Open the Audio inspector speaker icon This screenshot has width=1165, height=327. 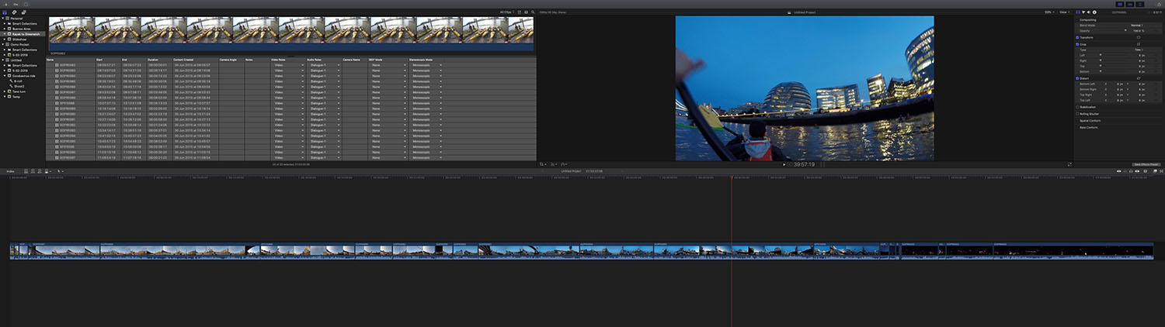pyautogui.click(x=1089, y=12)
